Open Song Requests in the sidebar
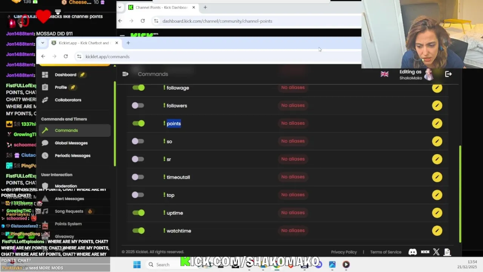483x272 pixels. (x=69, y=211)
